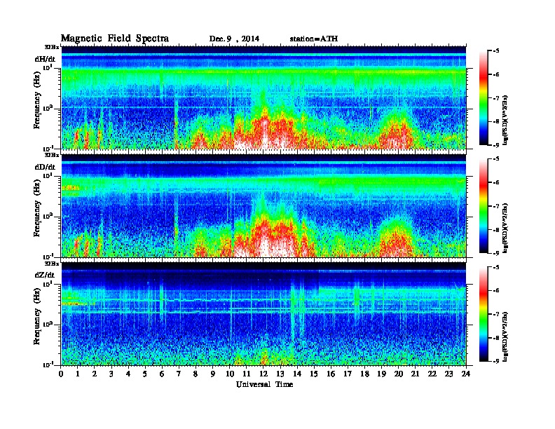Click the -6 tick on dZ/dt color bar

[496, 290]
